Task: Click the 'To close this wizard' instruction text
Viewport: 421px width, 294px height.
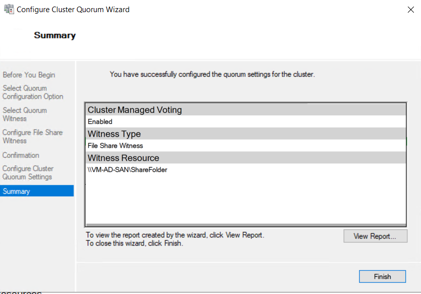Action: tap(135, 243)
